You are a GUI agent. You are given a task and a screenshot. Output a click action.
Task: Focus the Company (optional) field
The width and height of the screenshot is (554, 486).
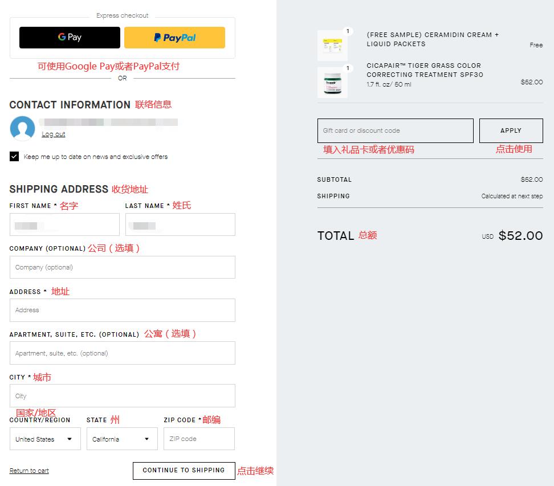click(x=122, y=267)
